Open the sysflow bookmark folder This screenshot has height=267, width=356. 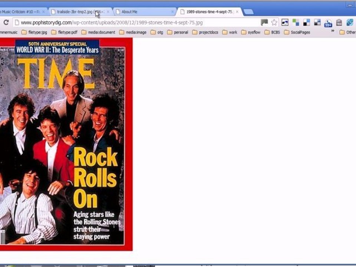(x=251, y=32)
